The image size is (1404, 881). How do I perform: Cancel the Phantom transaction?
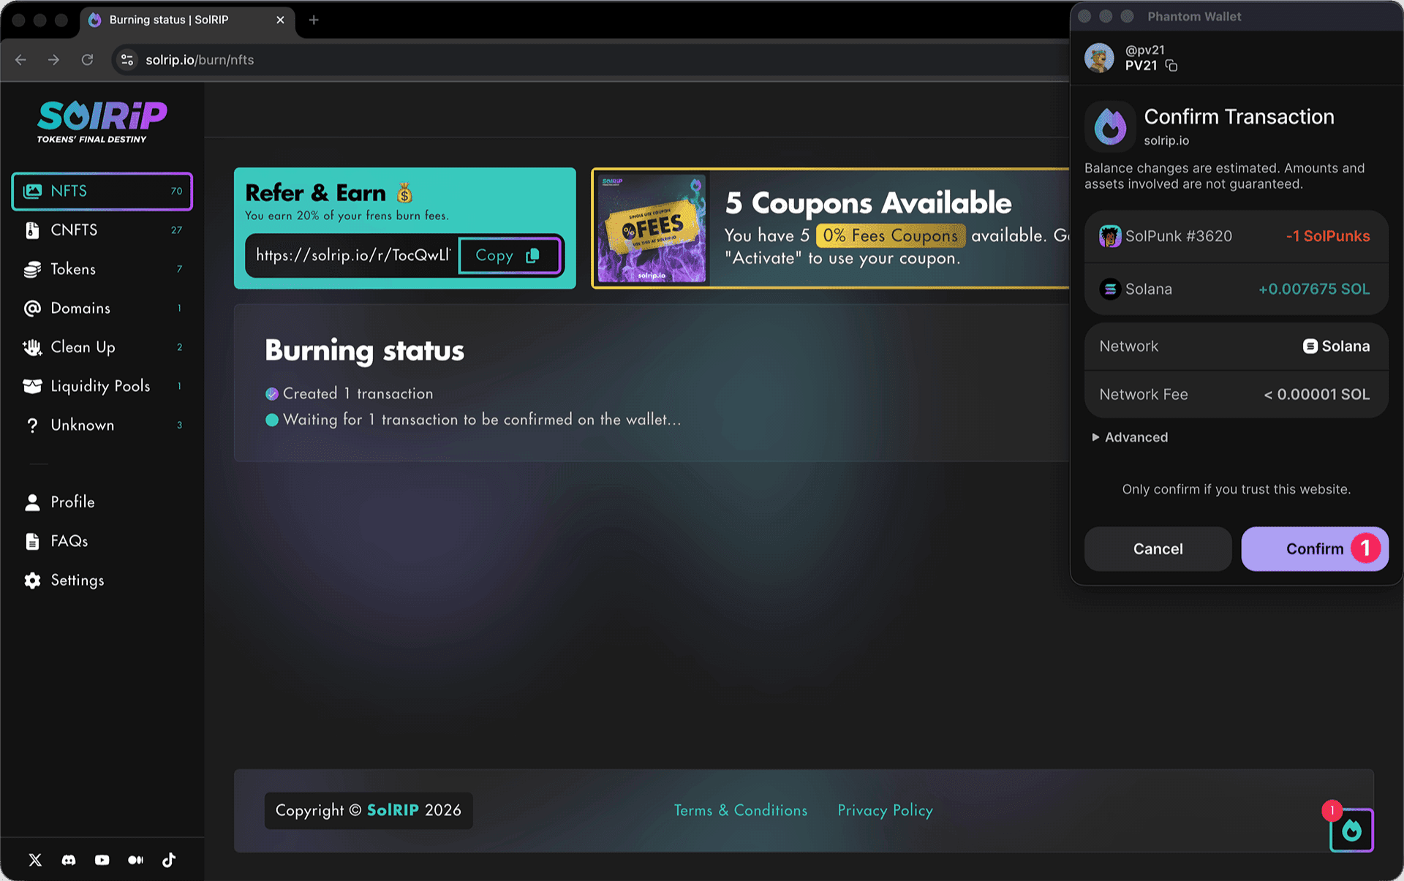[x=1158, y=549]
